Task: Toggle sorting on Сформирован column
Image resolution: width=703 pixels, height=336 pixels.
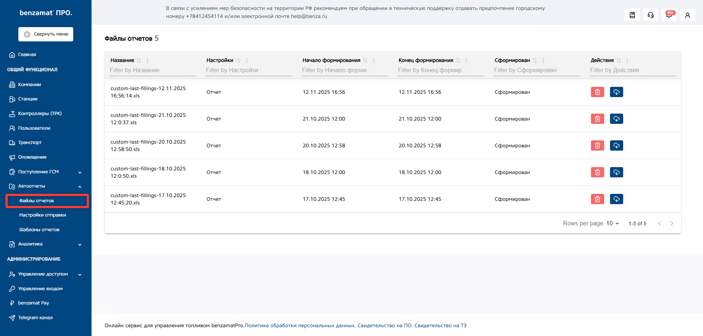Action: point(535,60)
